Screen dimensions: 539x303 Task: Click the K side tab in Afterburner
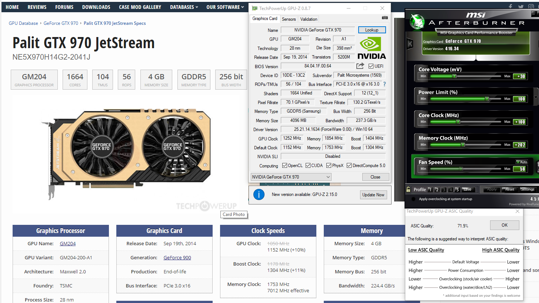coord(410,44)
